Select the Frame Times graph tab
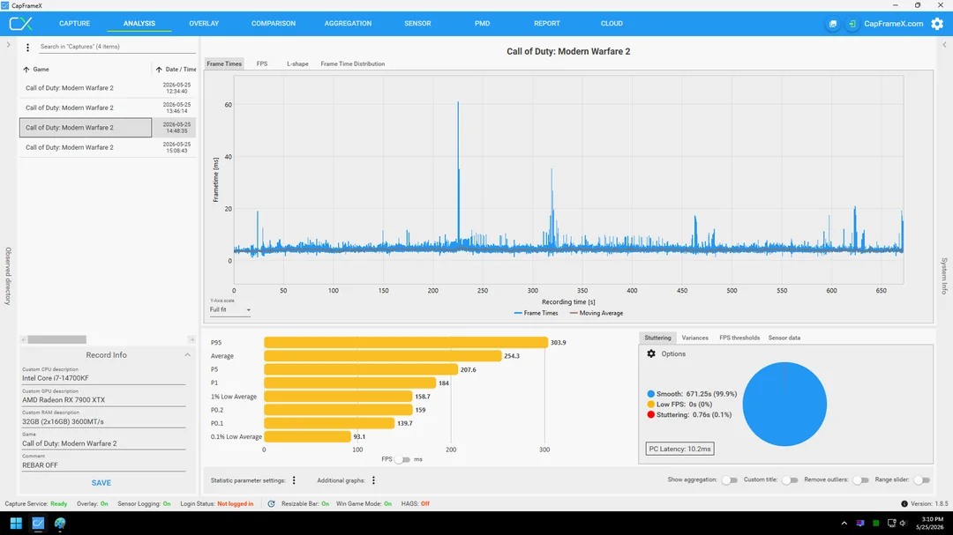This screenshot has height=535, width=953. [224, 63]
